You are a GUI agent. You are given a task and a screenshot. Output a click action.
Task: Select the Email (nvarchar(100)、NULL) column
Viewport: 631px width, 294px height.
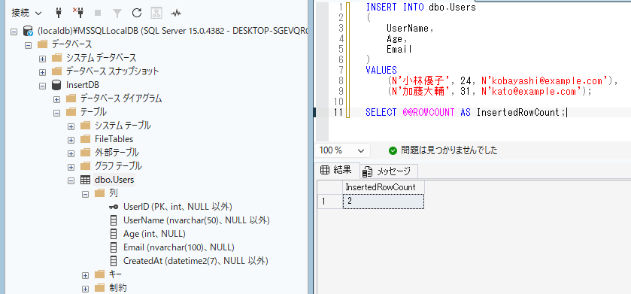pos(179,247)
